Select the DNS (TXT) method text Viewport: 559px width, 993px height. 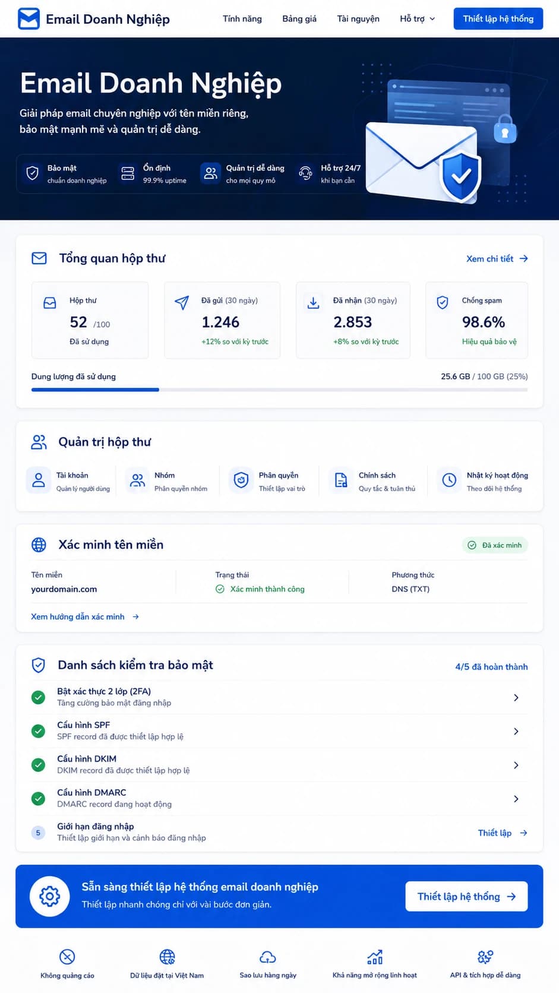click(x=410, y=589)
